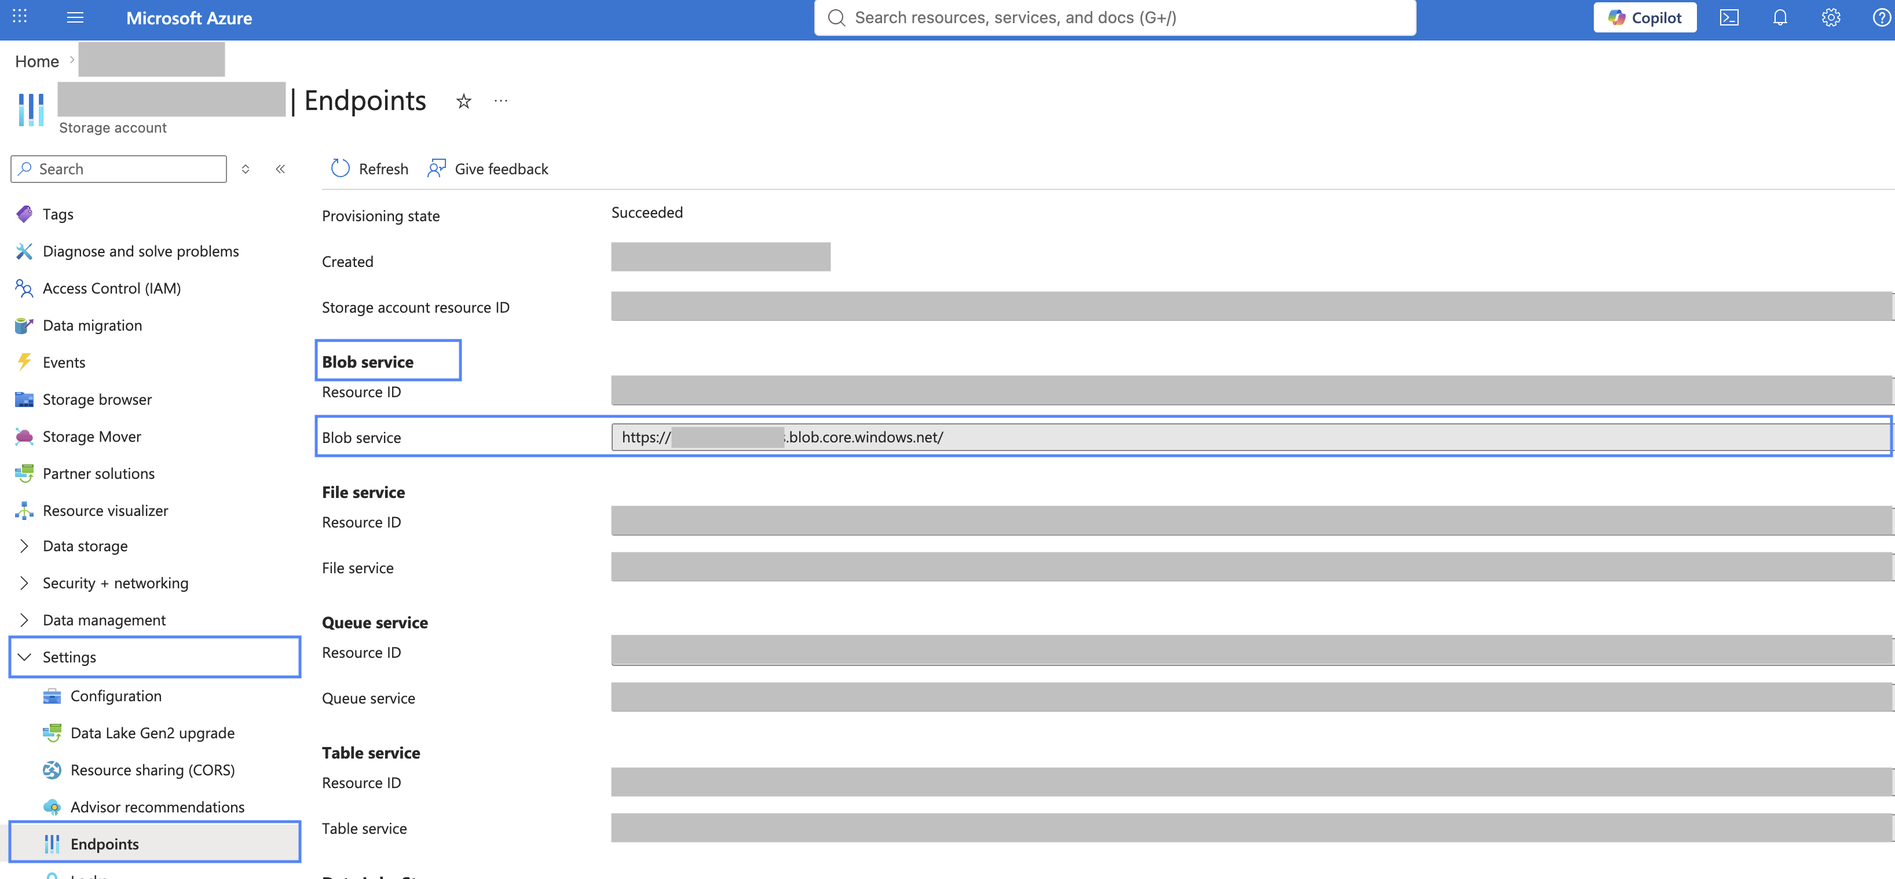Open the more options ellipsis next to Endpoints
This screenshot has height=879, width=1895.
pos(501,101)
